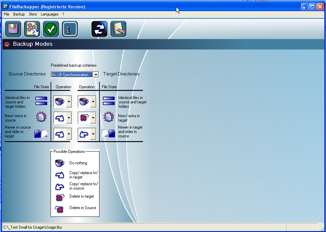Click the floppy disk save icon

[x=13, y=29]
